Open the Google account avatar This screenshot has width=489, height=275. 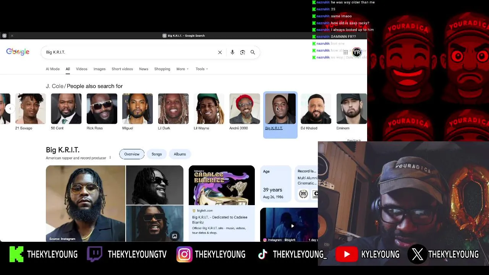point(356,52)
